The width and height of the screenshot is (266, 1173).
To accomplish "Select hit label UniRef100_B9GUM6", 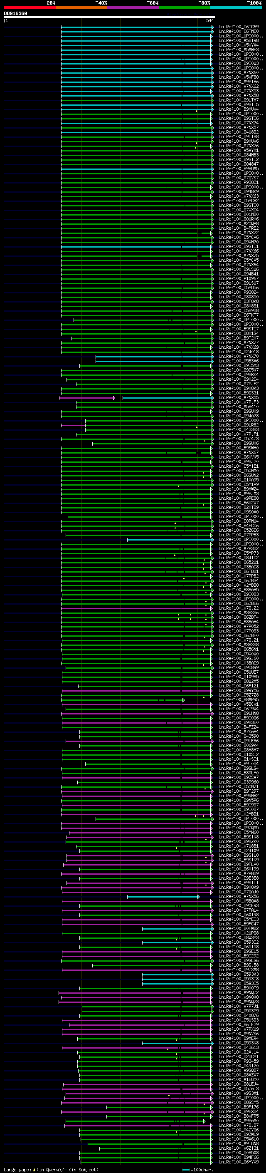I will click(239, 444).
